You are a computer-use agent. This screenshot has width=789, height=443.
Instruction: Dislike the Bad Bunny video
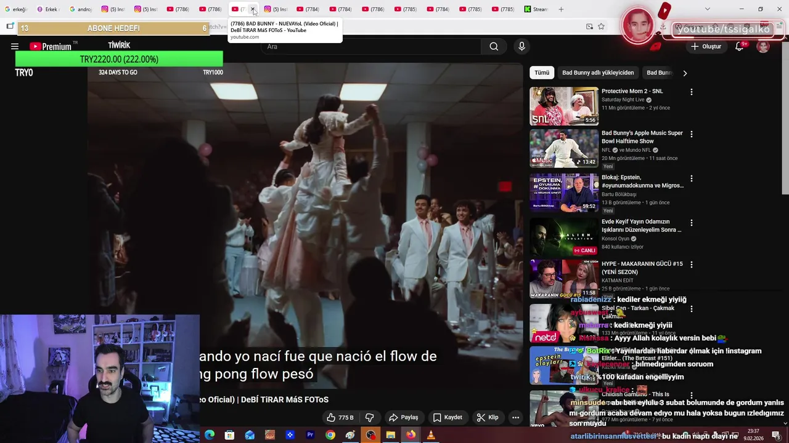pyautogui.click(x=370, y=417)
